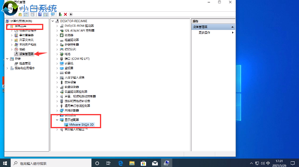Toggle the show/hide console tree toolbar icon
This screenshot has height=167, width=299.
tap(25, 14)
